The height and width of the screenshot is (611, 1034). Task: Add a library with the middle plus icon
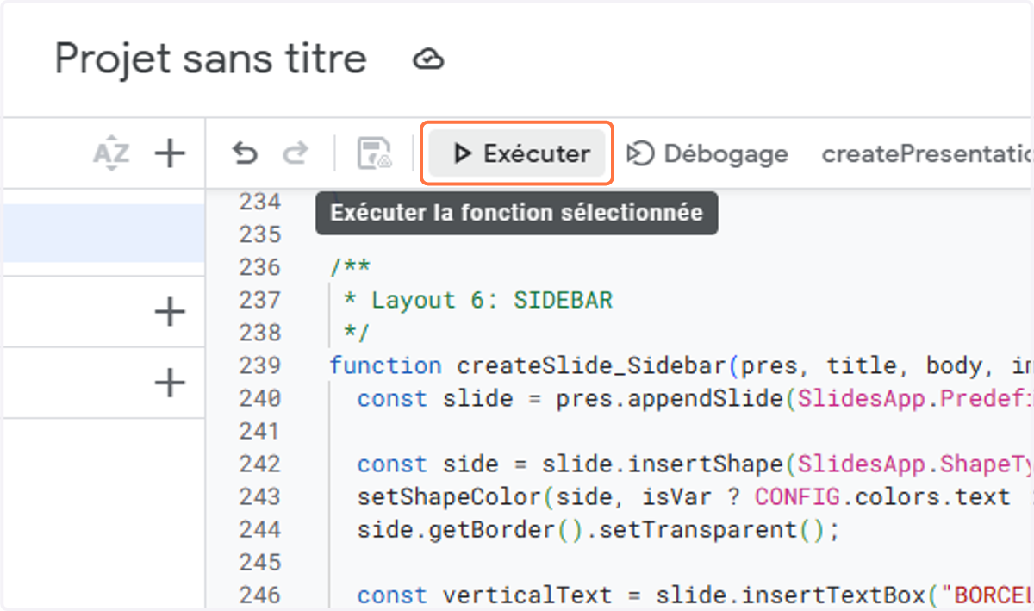170,311
